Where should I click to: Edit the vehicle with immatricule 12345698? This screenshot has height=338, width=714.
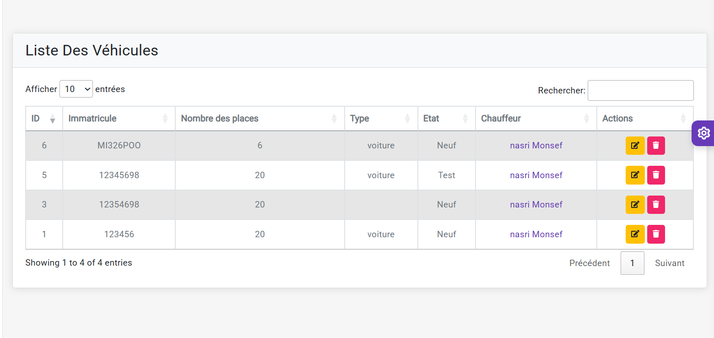coord(635,175)
